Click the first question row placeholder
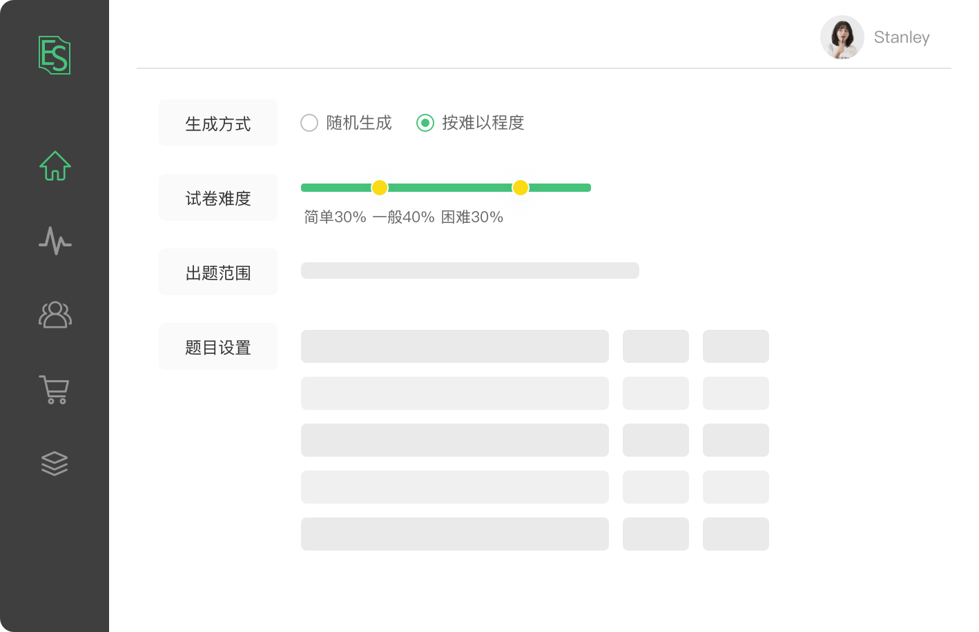The width and height of the screenshot is (979, 632). pyautogui.click(x=454, y=346)
